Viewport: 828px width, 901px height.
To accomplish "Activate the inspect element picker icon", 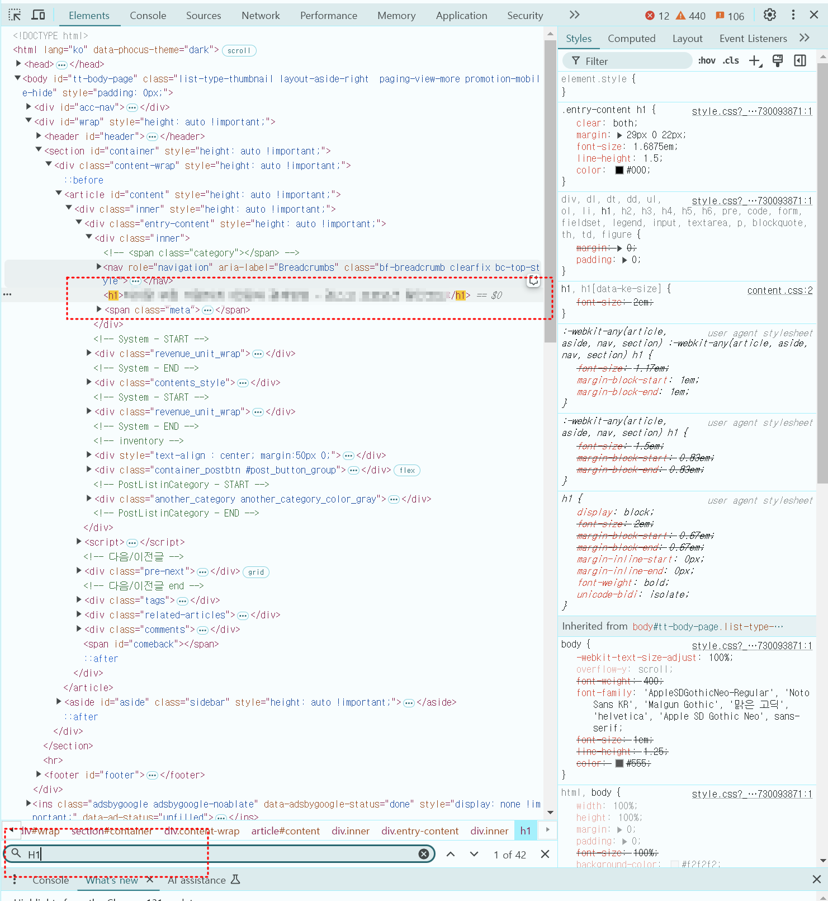I will pyautogui.click(x=15, y=15).
